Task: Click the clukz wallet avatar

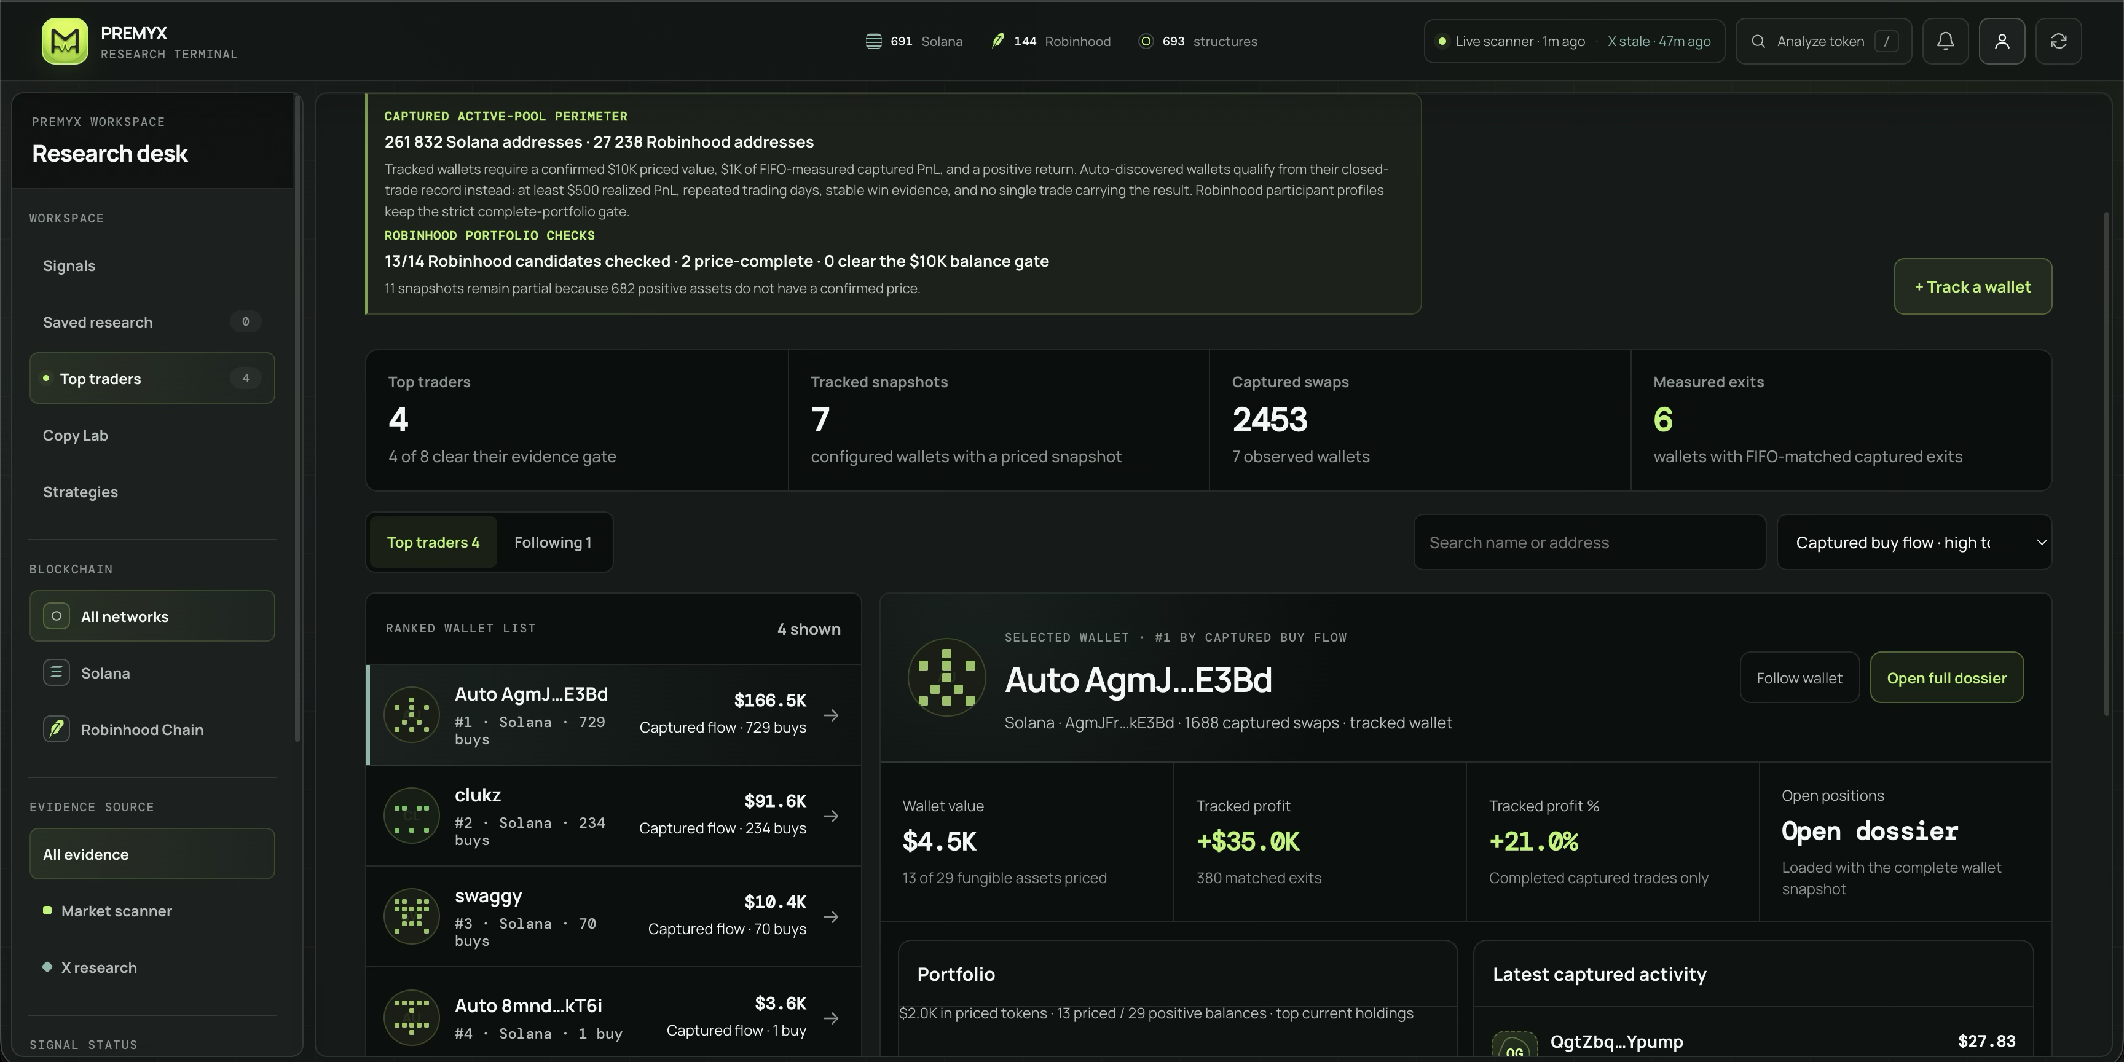Action: coord(411,816)
